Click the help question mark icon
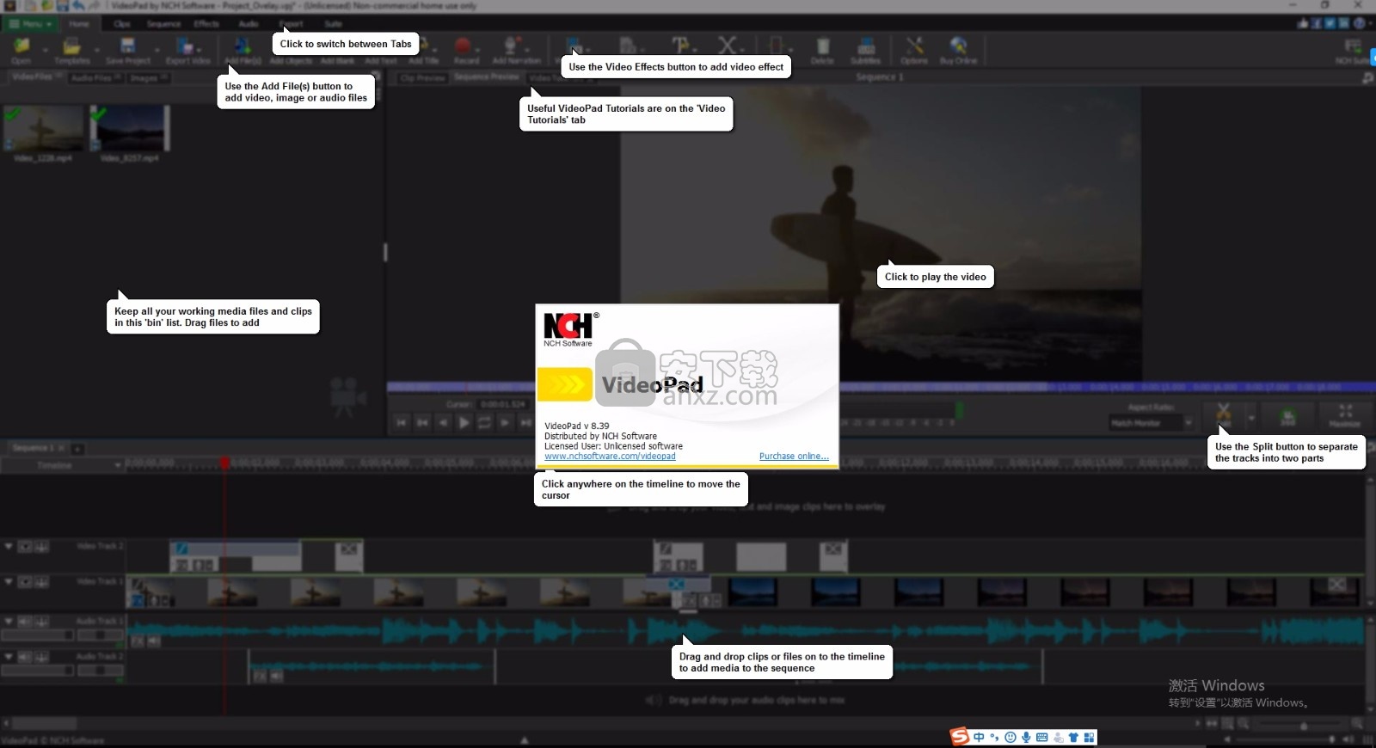This screenshot has height=748, width=1376. point(1360,23)
